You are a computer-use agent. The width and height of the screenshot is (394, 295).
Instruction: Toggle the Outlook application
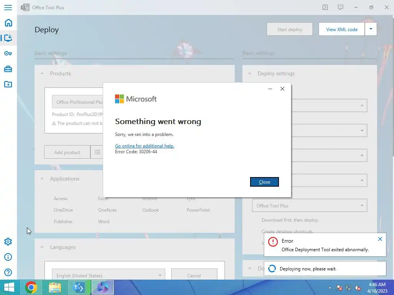point(150,210)
